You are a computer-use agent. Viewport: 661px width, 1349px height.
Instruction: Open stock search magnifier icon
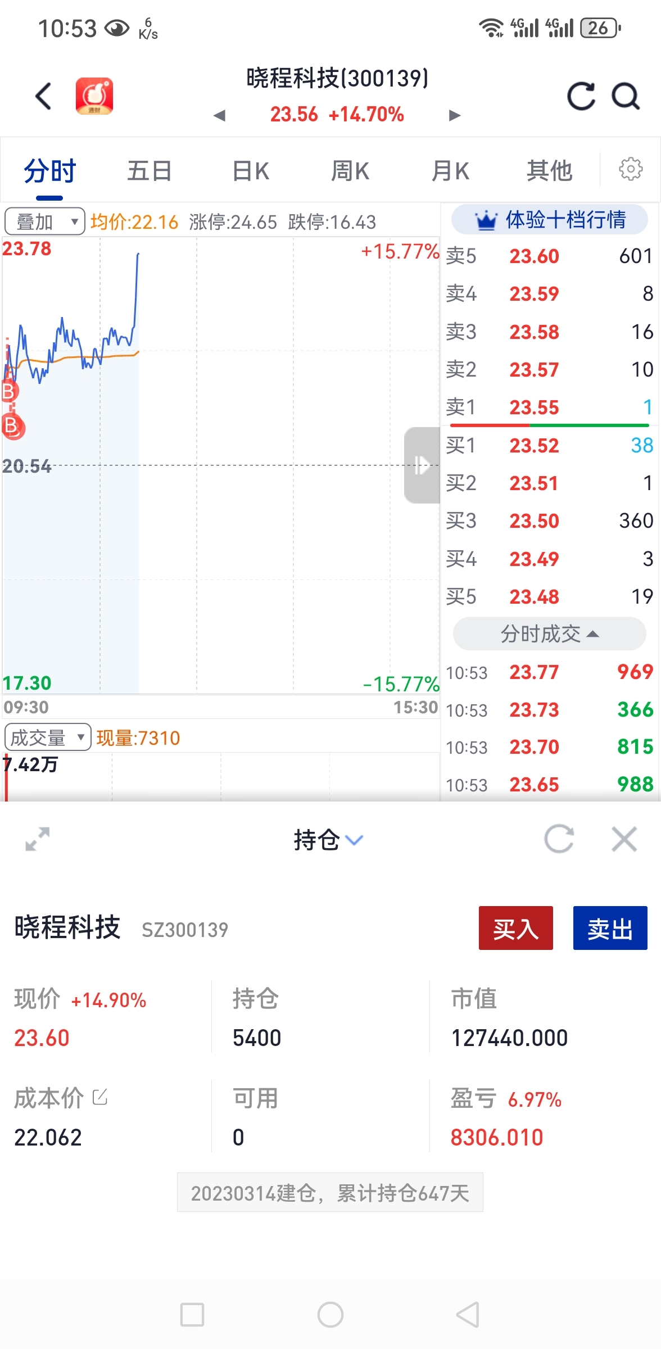626,96
